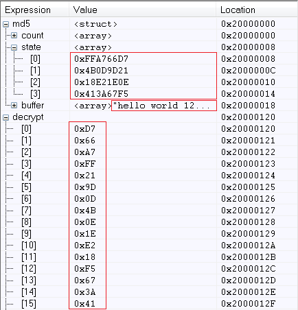Select state value 0x413A67F5
Image resolution: width=298 pixels, height=310 pixels.
tap(101, 94)
